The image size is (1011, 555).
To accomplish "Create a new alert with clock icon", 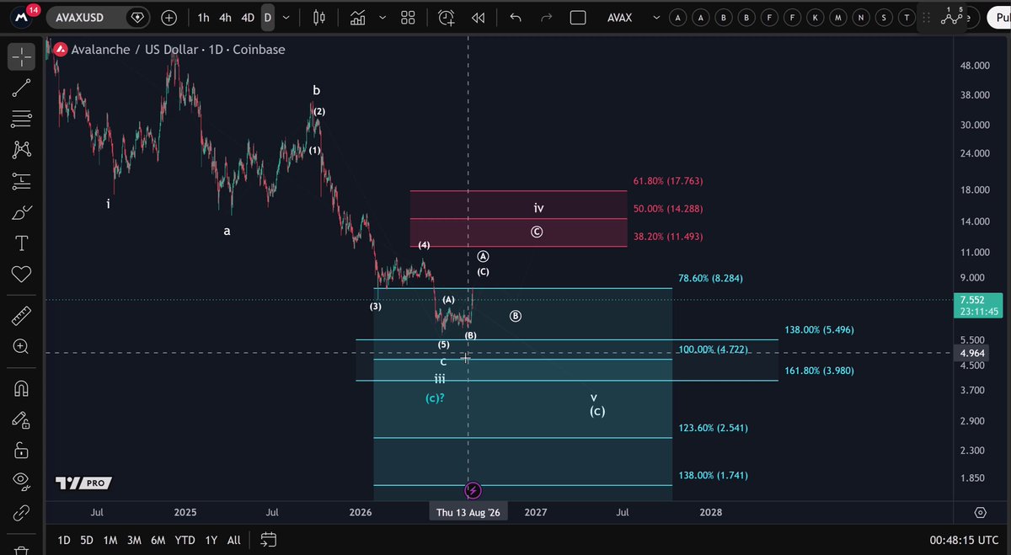I will click(x=447, y=18).
